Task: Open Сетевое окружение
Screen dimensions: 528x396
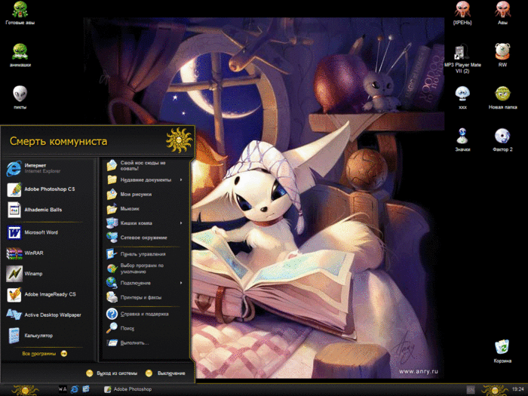Action: point(146,238)
